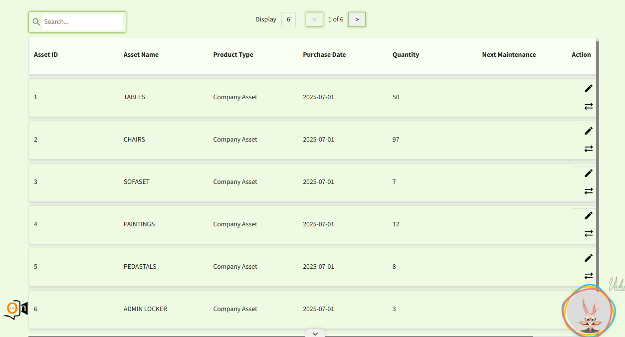The image size is (625, 337).
Task: Transfer the PAINTINGS asset via swap icon
Action: click(589, 233)
